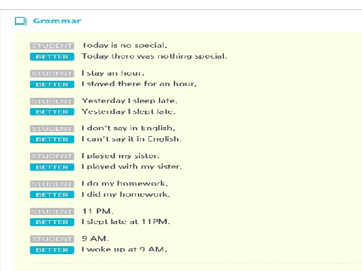The width and height of the screenshot is (362, 271).
Task: Click the STUDENT label next to 'I stay an hour.'
Action: tap(52, 74)
